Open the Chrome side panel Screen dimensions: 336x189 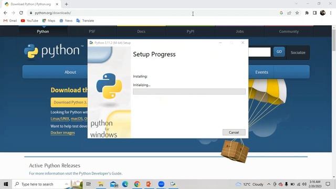[315, 13]
